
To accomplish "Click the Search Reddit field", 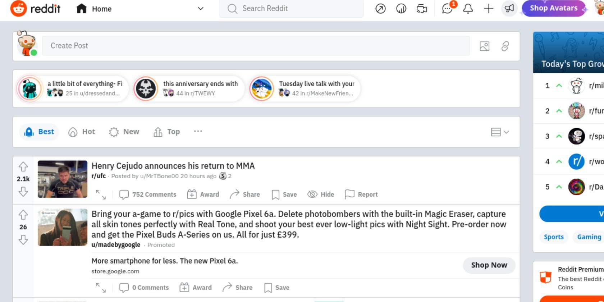I will (x=291, y=9).
